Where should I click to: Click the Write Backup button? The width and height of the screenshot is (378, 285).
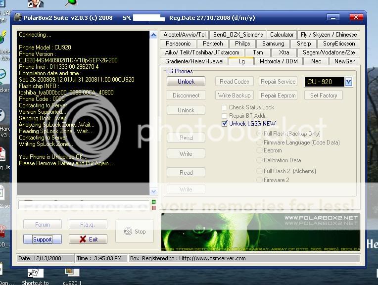235,95
